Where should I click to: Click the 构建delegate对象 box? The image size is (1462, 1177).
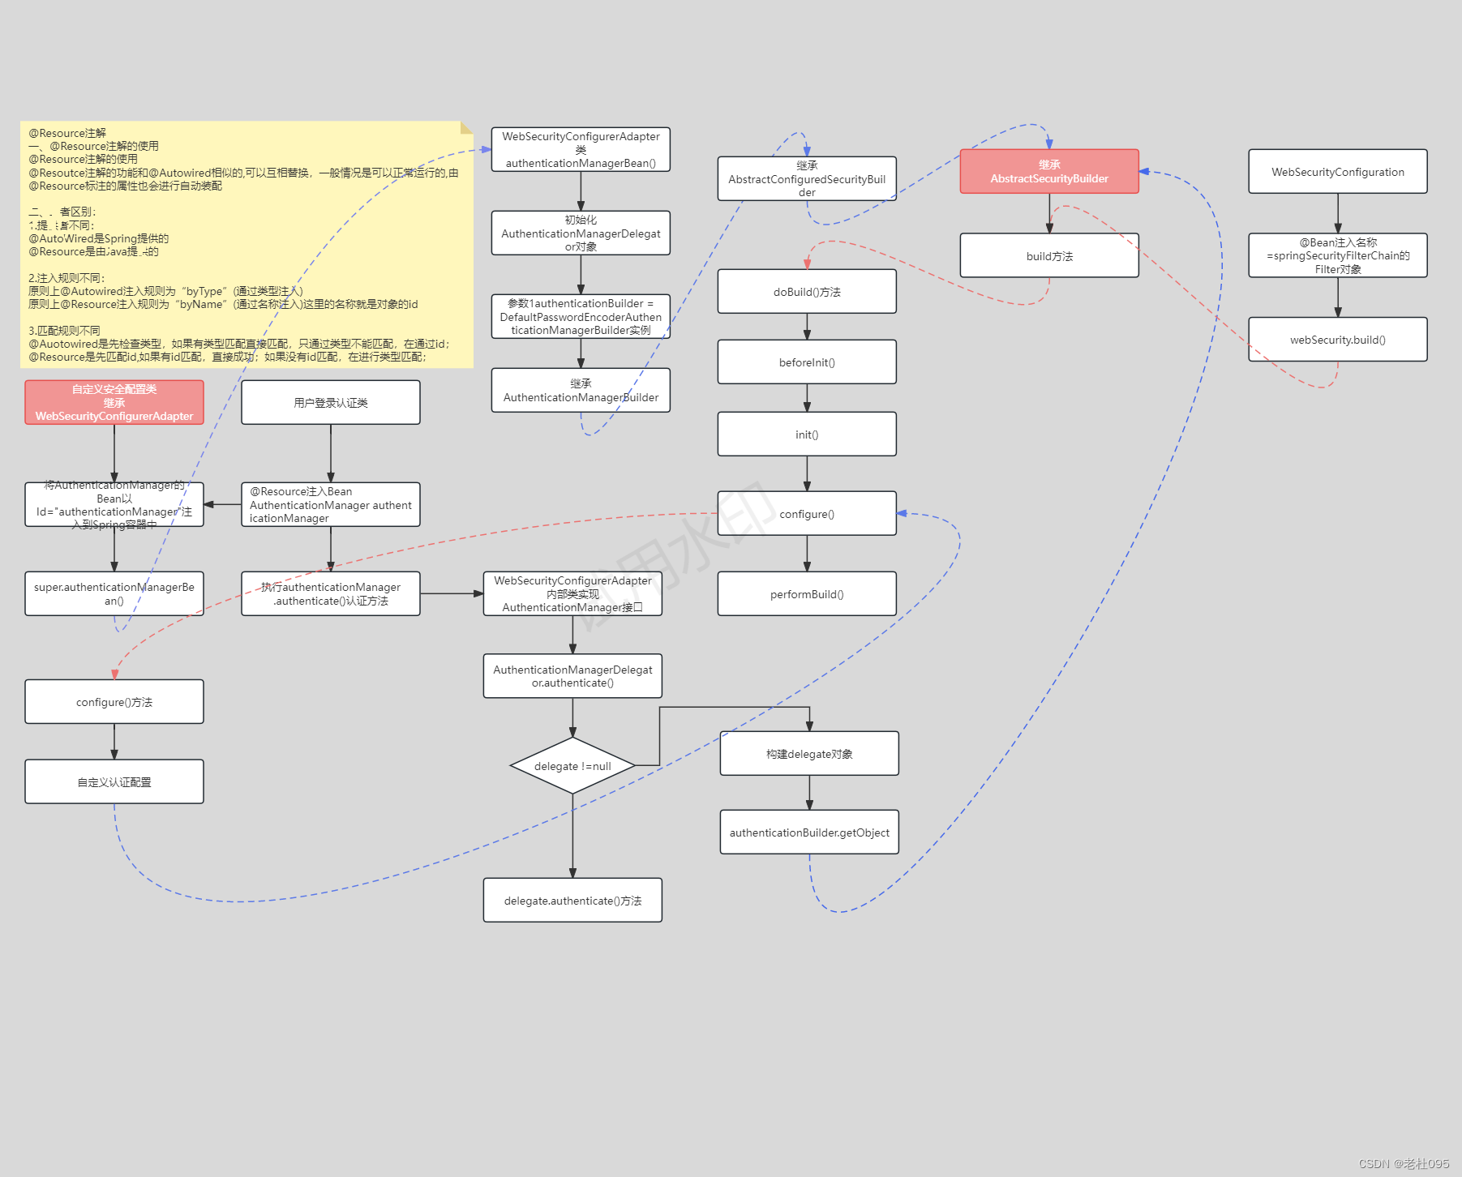[809, 754]
